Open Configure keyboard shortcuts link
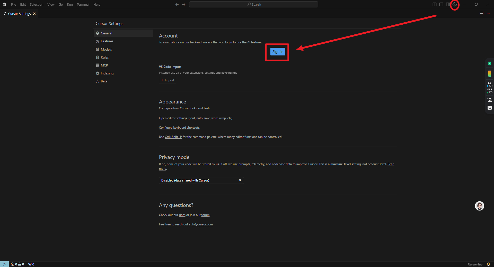 179,128
